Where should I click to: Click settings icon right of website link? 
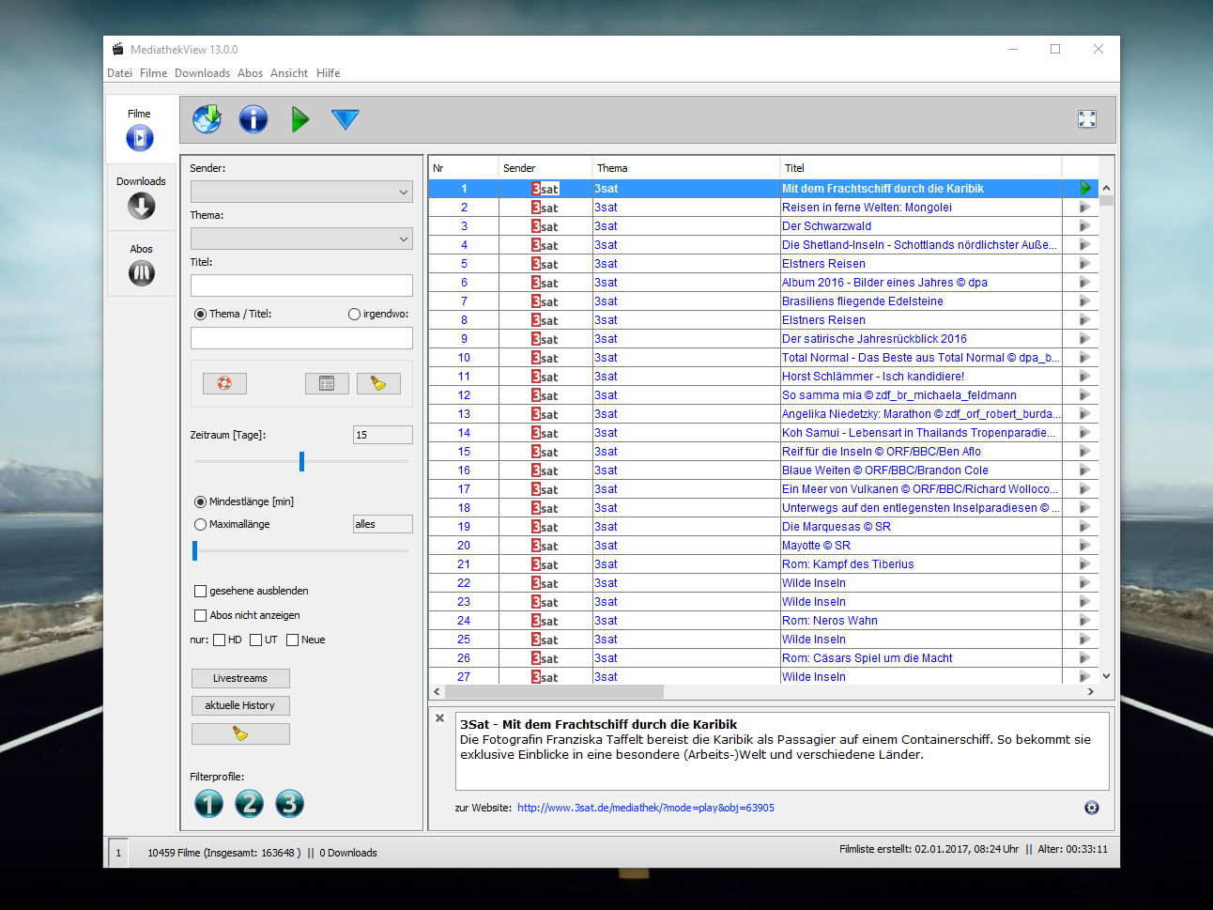coord(1092,808)
